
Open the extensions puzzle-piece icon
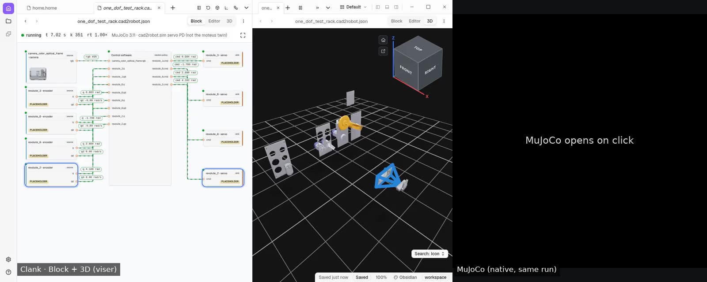(8, 33)
